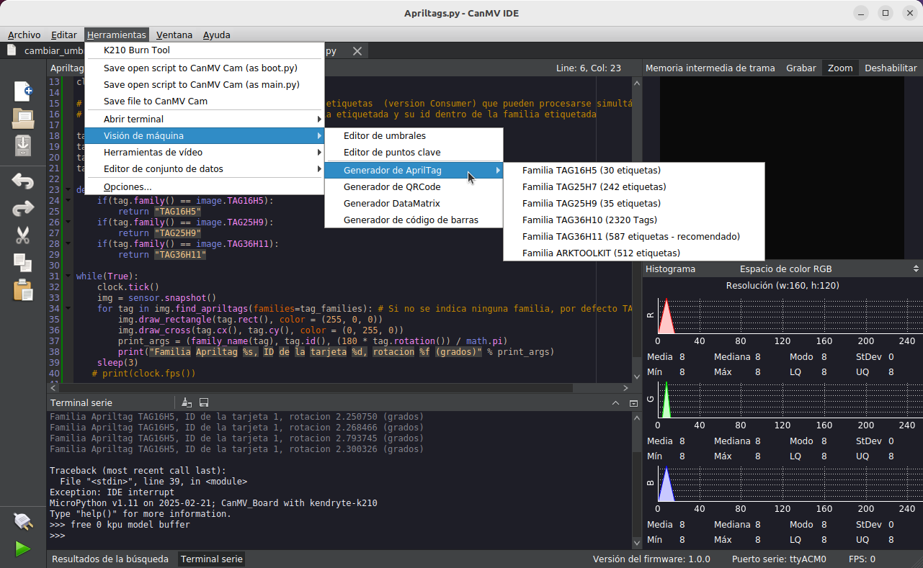Image resolution: width=923 pixels, height=568 pixels.
Task: Click the FPS: 0 status text
Action: pyautogui.click(x=862, y=559)
